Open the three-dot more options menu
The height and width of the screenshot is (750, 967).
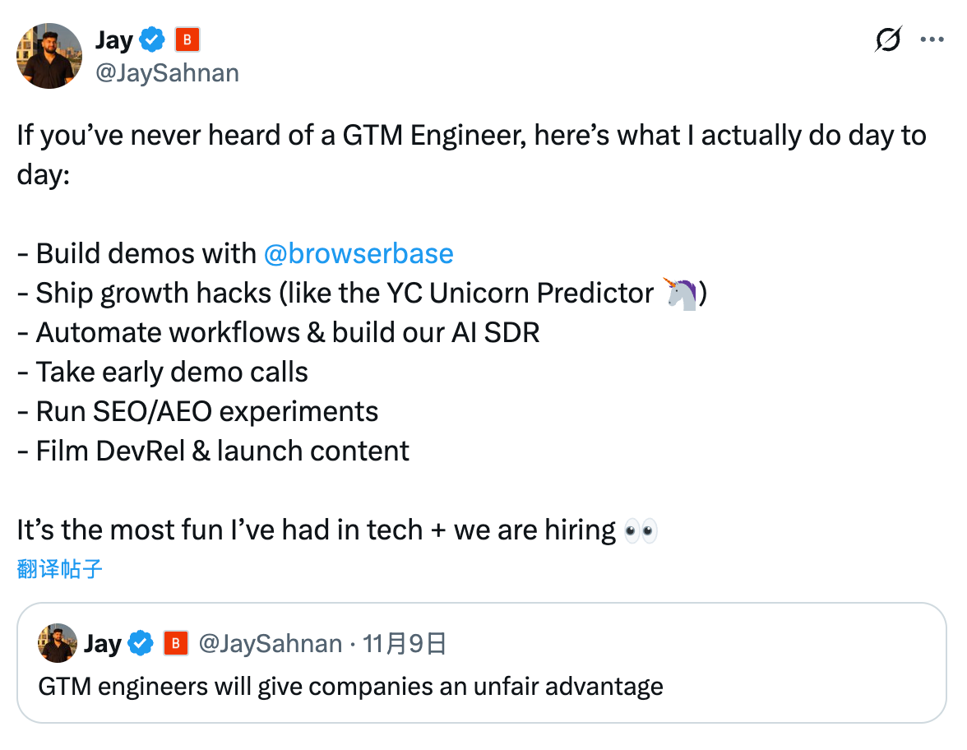[x=932, y=39]
